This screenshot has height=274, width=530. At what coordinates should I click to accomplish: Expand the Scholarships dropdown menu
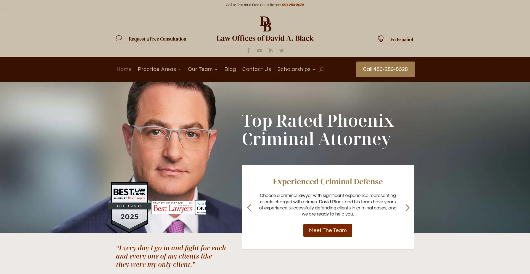point(296,69)
